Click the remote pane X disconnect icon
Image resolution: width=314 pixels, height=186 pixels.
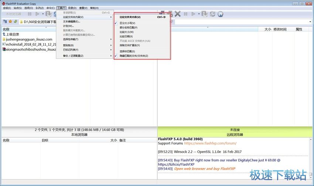coord(177,14)
